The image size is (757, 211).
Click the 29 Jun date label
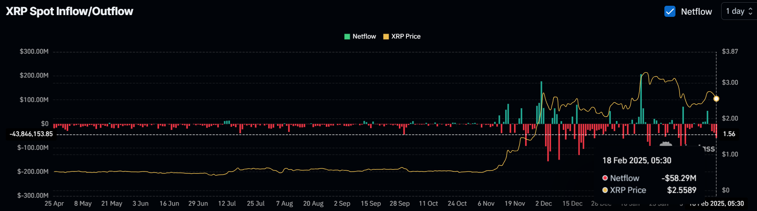coord(198,203)
